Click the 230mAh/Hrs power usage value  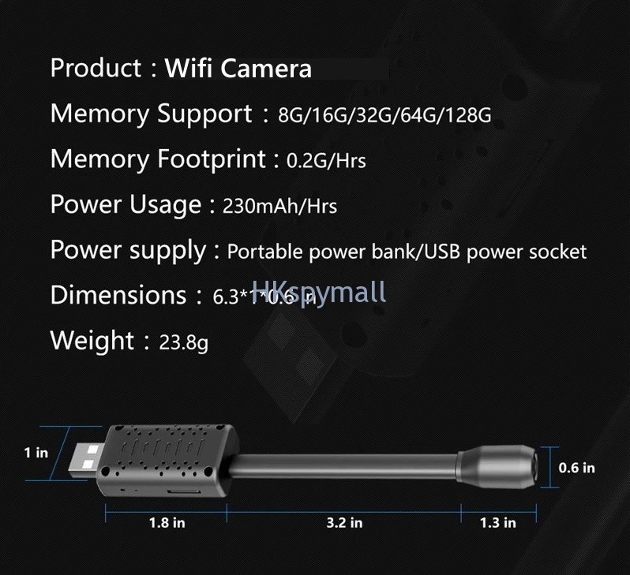coord(279,206)
